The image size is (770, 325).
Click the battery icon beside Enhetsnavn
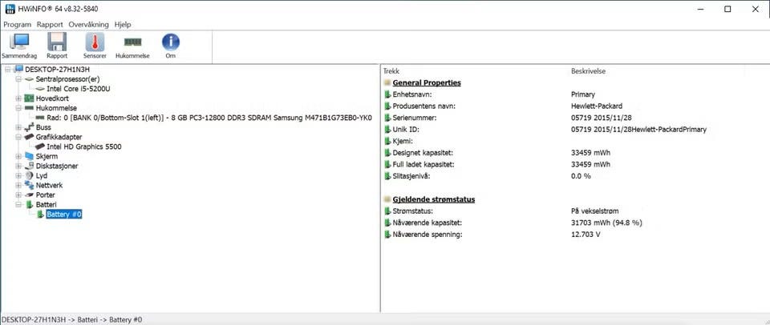(x=387, y=94)
